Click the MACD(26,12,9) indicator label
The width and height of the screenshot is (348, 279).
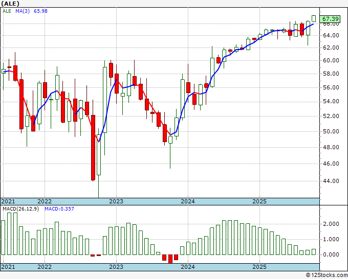pyautogui.click(x=20, y=209)
